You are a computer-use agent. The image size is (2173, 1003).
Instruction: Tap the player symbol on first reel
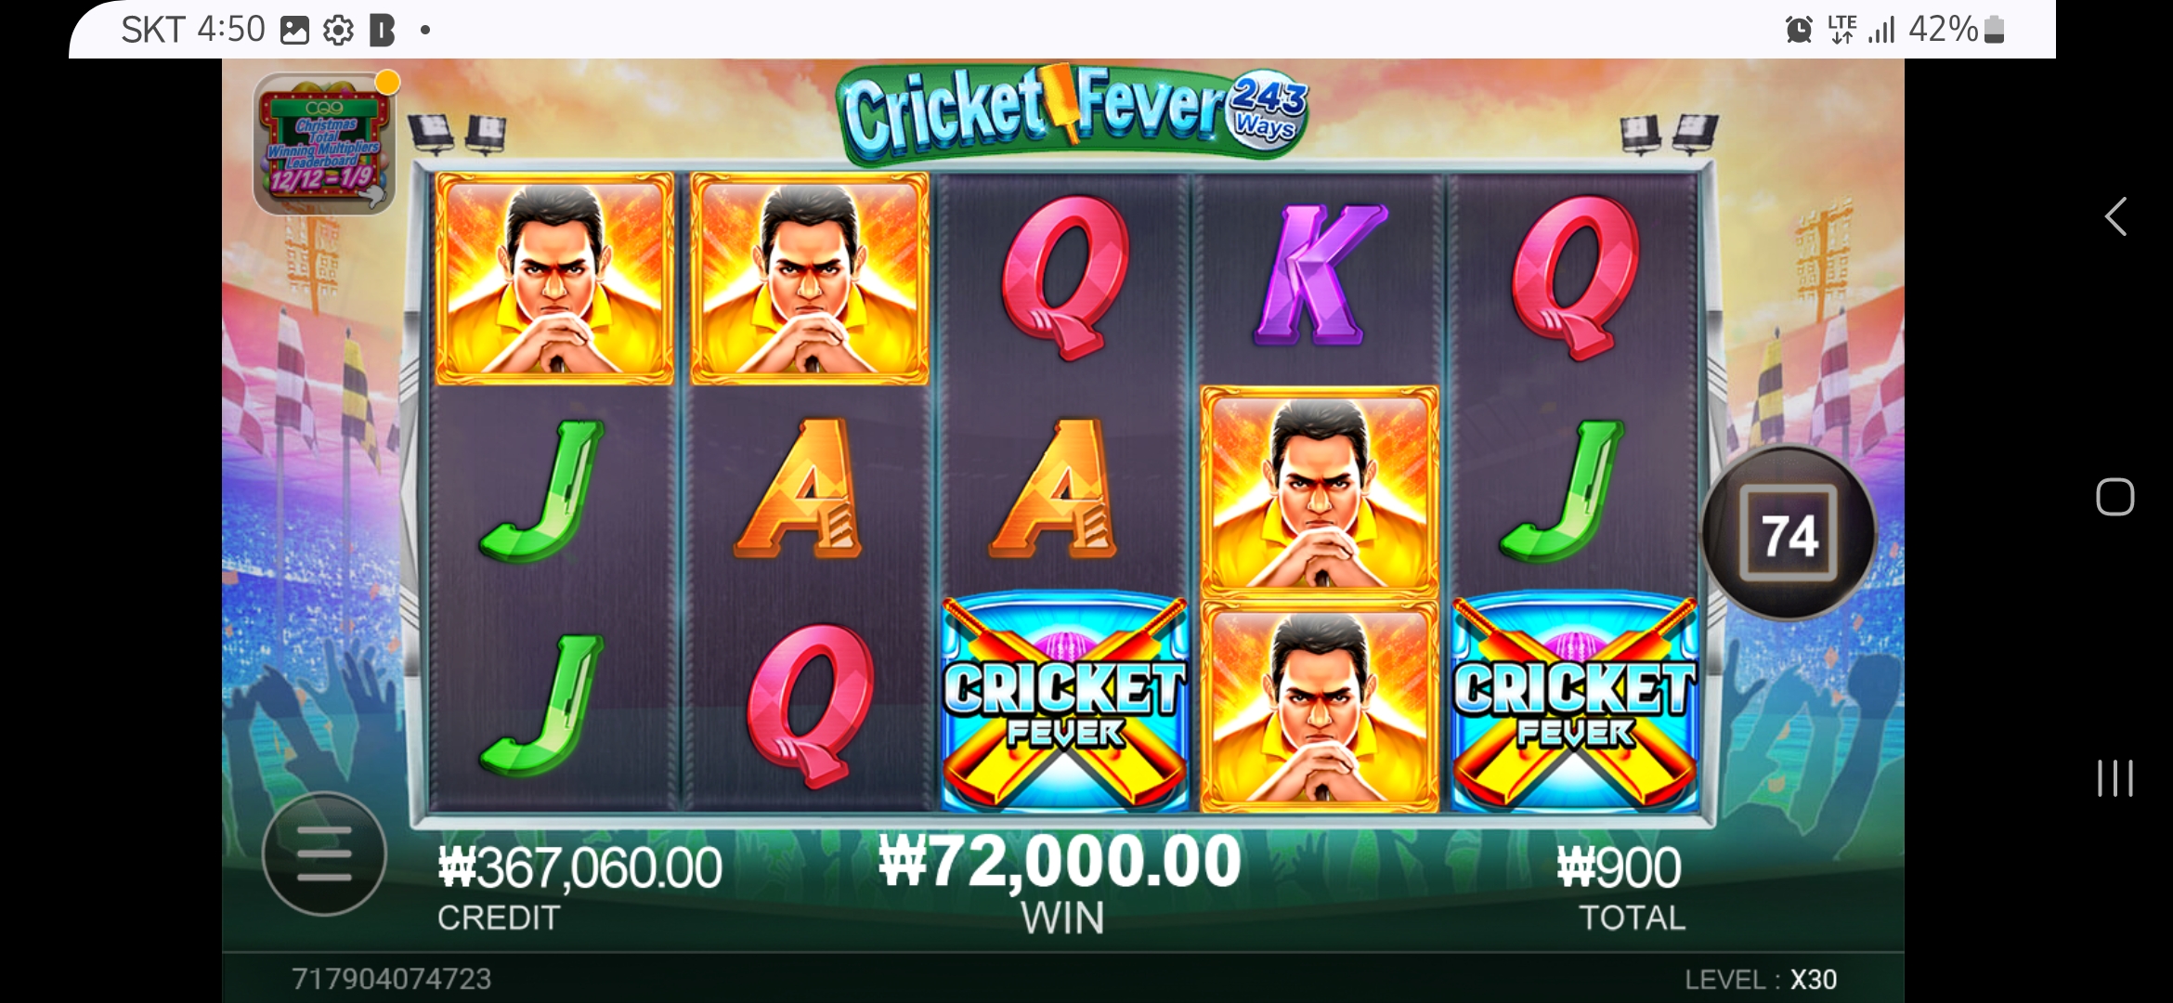click(554, 279)
